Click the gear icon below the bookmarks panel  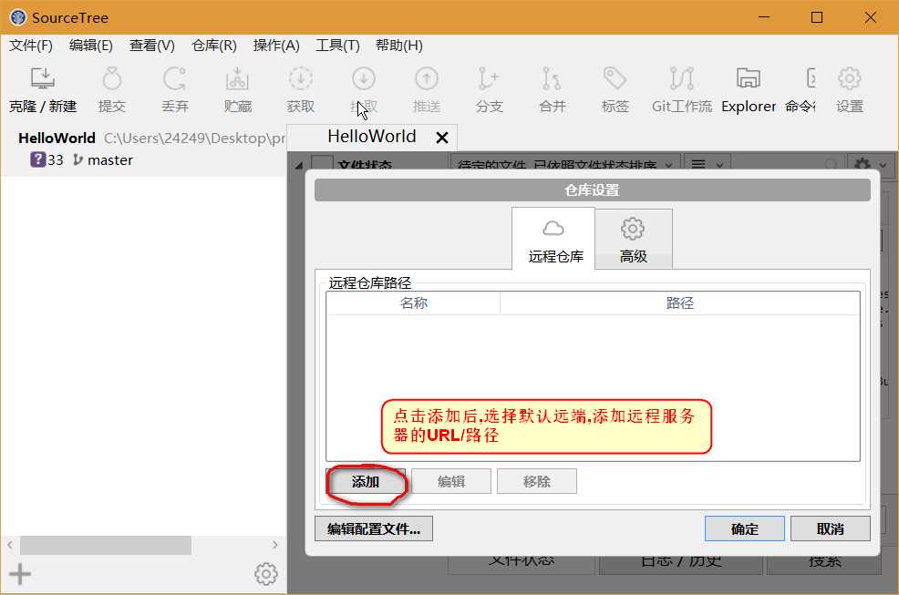click(x=266, y=574)
